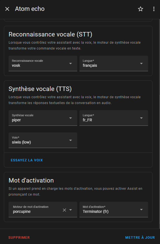Open the three-dot overflow menu
Screen dimensions: 160x244
[154, 9]
